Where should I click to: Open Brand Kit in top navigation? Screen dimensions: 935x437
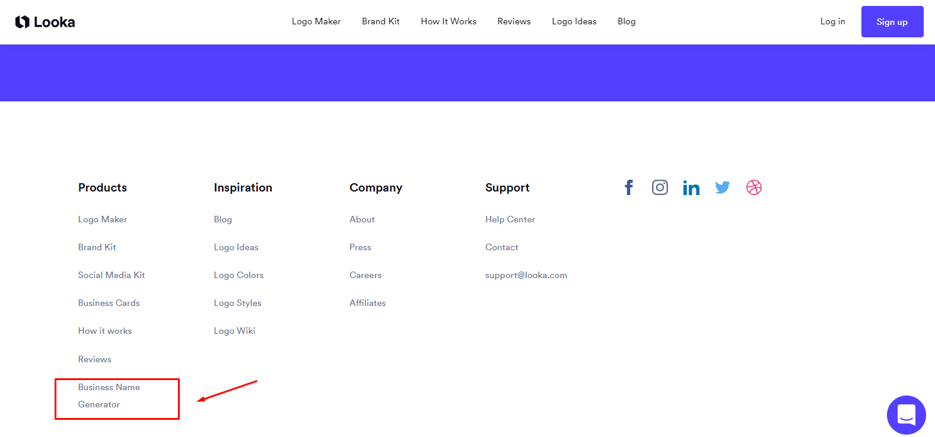coord(381,21)
